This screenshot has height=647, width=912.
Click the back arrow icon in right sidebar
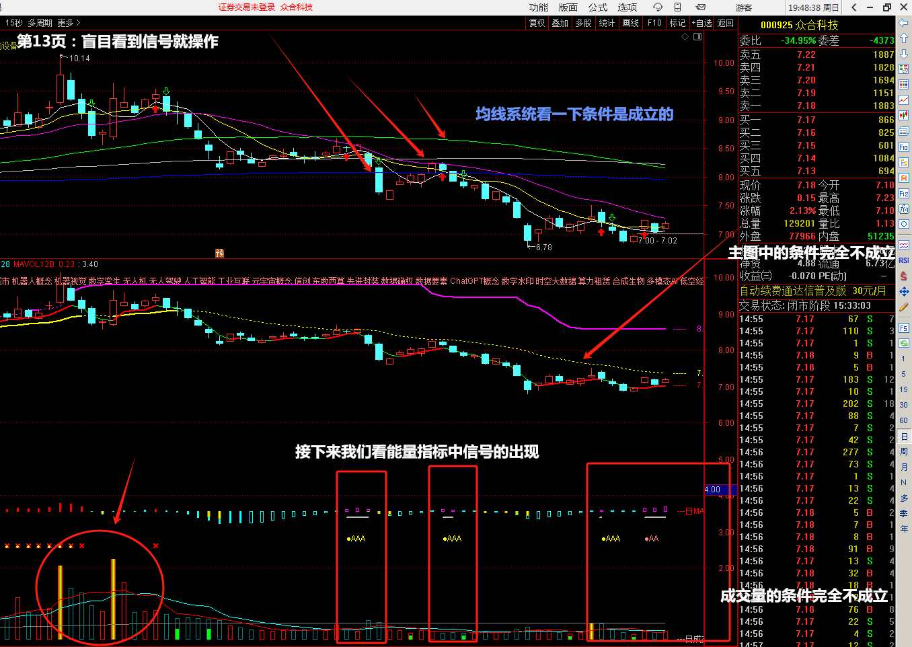tap(904, 23)
